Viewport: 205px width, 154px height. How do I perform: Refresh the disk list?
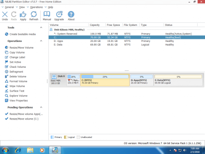coord(34,14)
